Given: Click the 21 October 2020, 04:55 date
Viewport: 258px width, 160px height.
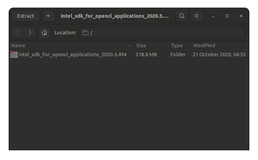Looking at the screenshot, I should pos(219,54).
